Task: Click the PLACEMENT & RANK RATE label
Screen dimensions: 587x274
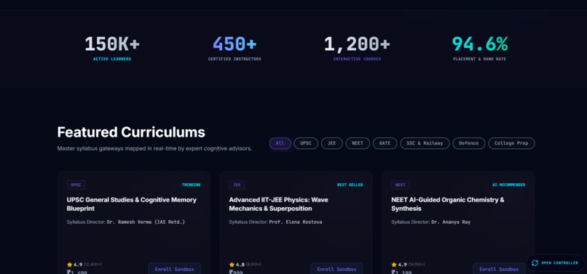Action: coord(479,59)
